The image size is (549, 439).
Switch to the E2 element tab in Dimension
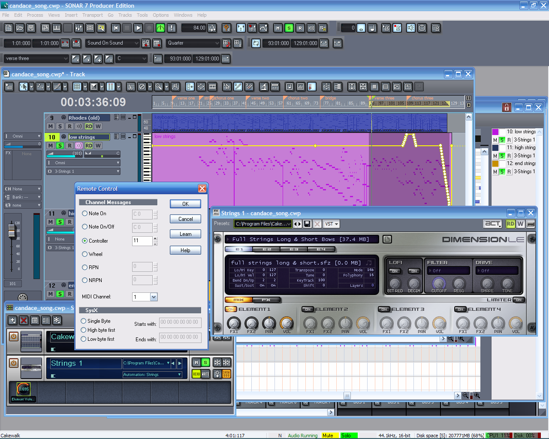[267, 249]
